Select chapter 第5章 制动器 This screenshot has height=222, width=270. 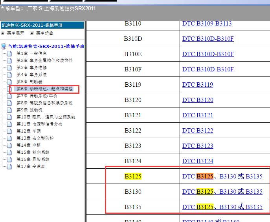pos(29,82)
